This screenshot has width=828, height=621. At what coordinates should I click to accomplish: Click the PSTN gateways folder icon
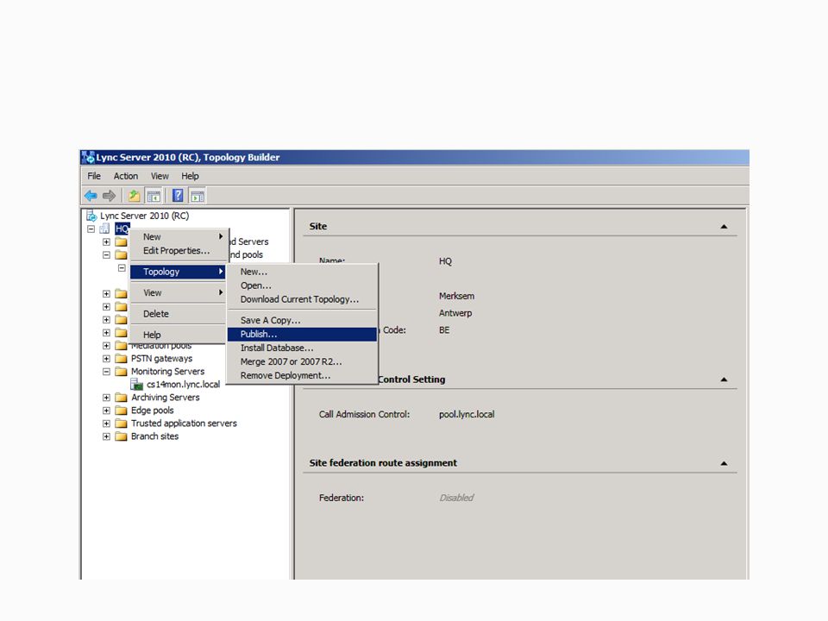tap(121, 359)
